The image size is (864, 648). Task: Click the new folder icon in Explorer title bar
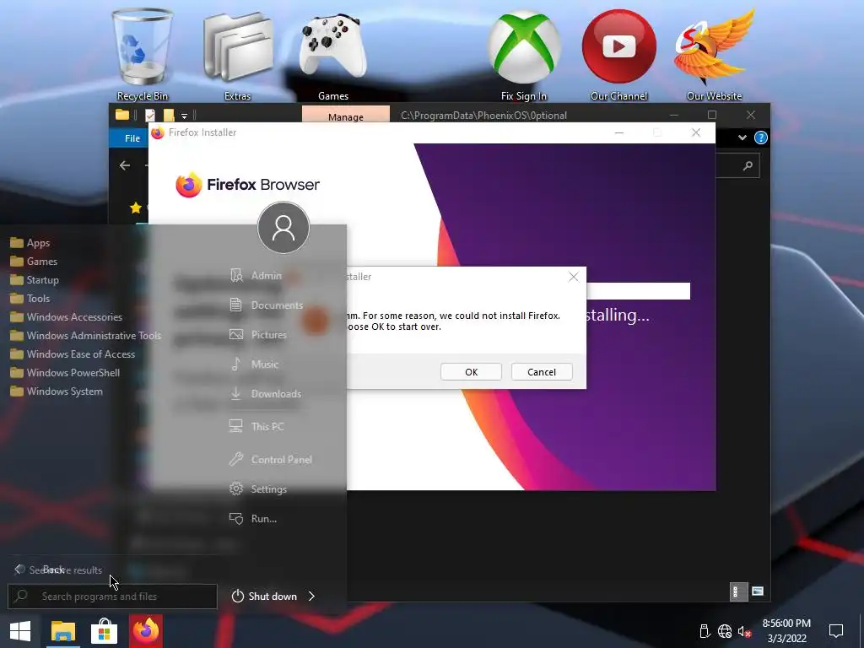[x=169, y=115]
